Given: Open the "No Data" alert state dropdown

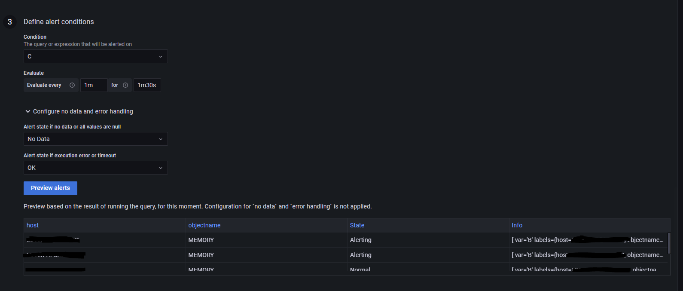Looking at the screenshot, I should click(95, 139).
